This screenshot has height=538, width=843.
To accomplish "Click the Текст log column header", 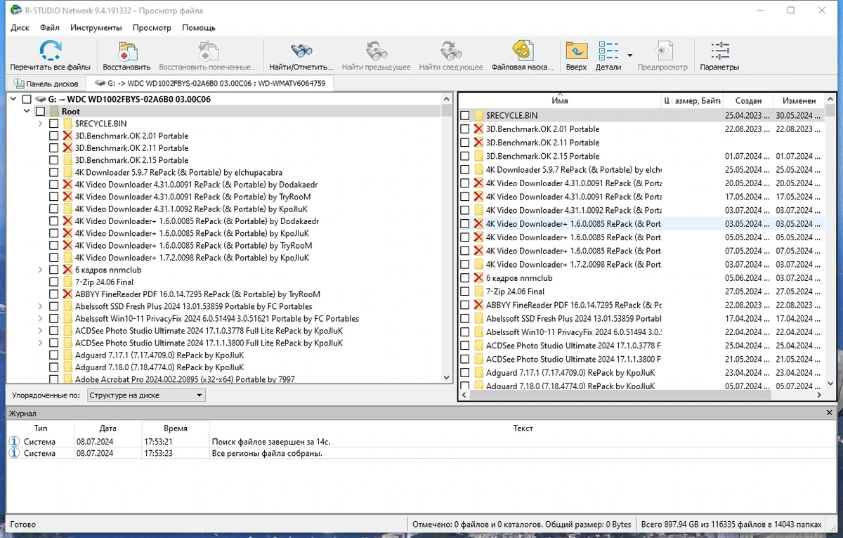I will pyautogui.click(x=523, y=428).
